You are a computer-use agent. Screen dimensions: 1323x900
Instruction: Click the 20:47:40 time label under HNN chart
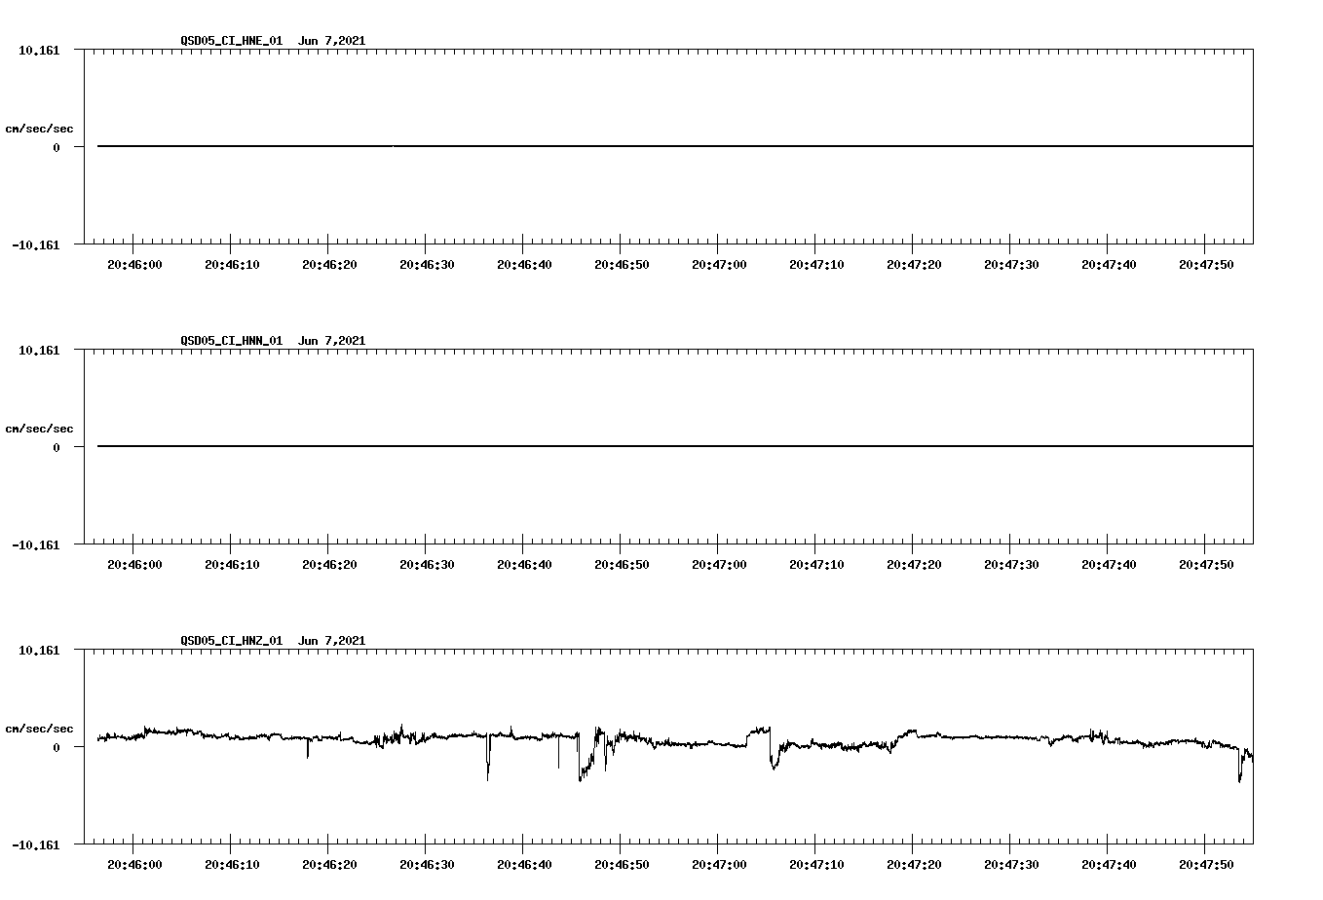click(x=1109, y=565)
